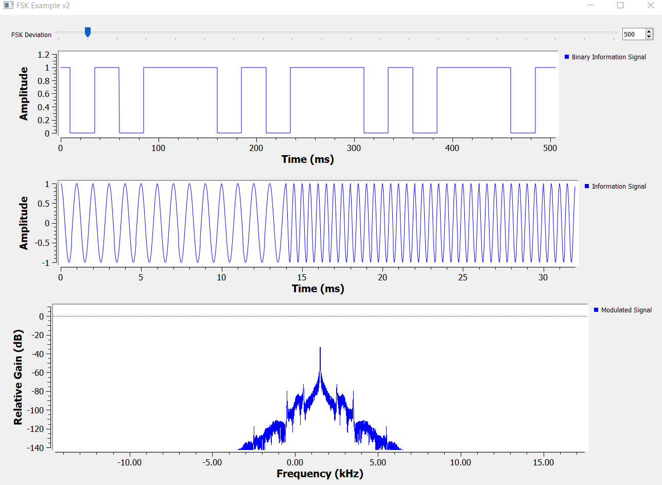The height and width of the screenshot is (485, 662).
Task: Maximize the FSK Example window
Action: pos(620,6)
